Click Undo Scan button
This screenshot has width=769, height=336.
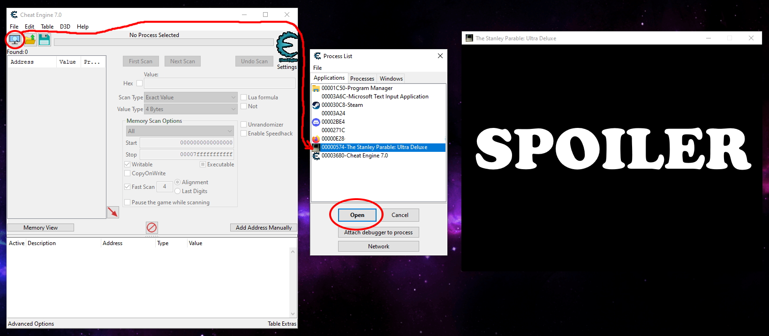[254, 61]
